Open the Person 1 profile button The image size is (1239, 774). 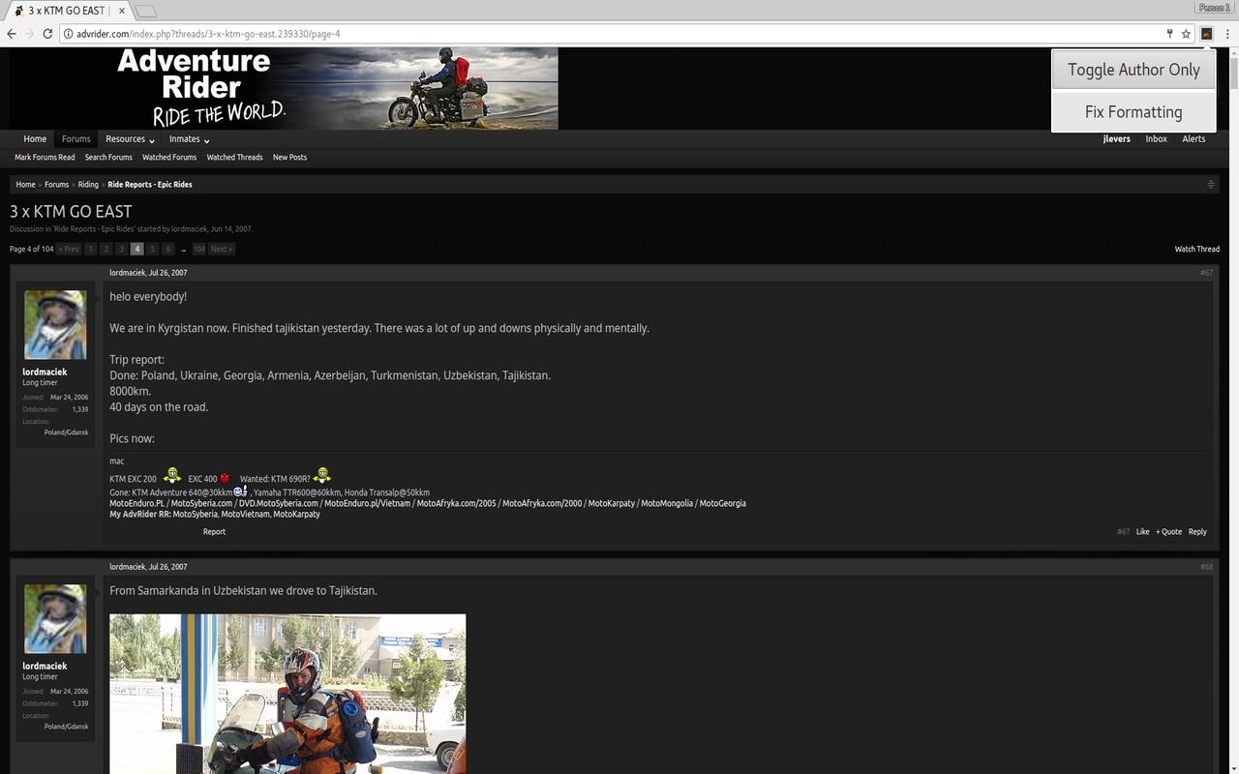pyautogui.click(x=1214, y=8)
